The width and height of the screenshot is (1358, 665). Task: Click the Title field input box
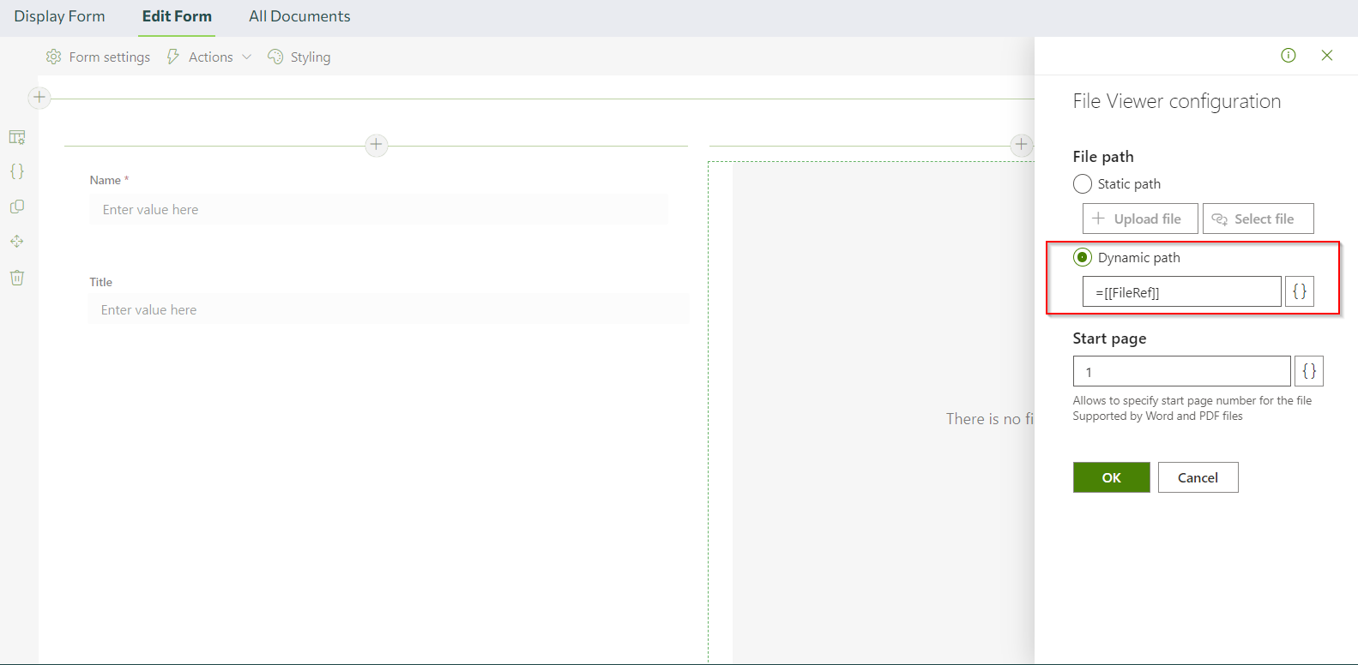tap(388, 309)
